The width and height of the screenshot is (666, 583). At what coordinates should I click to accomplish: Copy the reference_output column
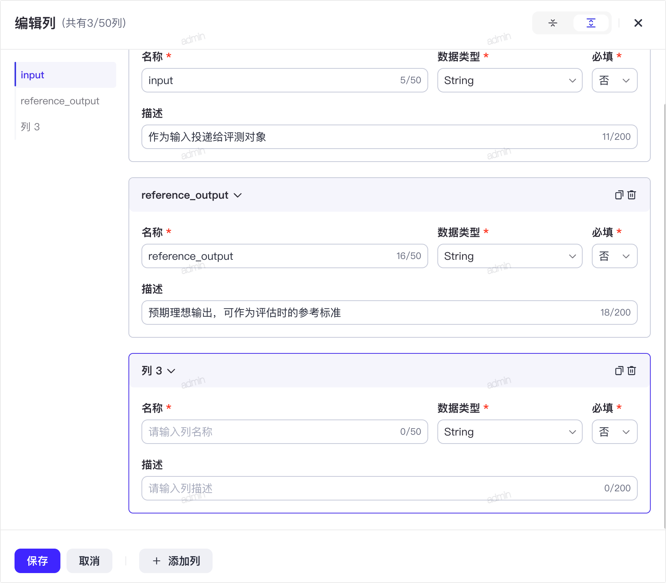click(x=619, y=195)
